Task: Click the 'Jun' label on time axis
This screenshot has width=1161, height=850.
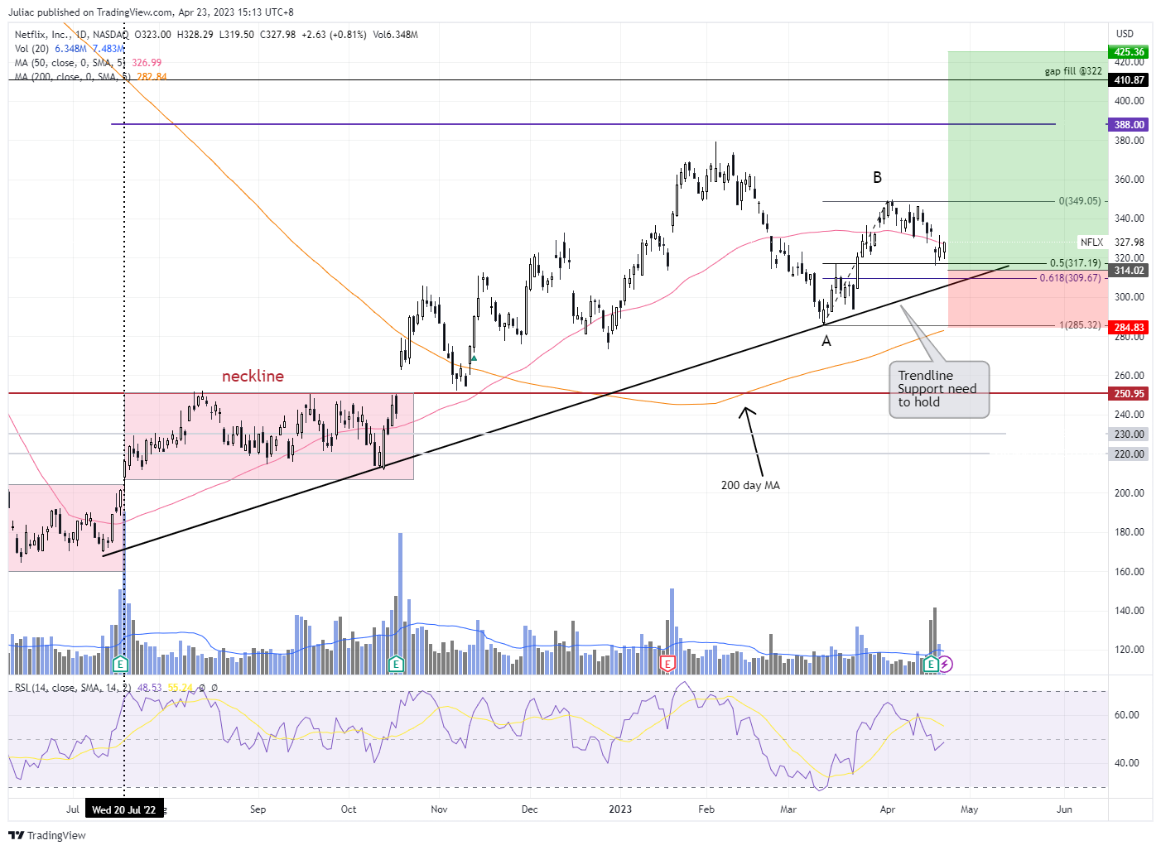Action: pos(1065,809)
